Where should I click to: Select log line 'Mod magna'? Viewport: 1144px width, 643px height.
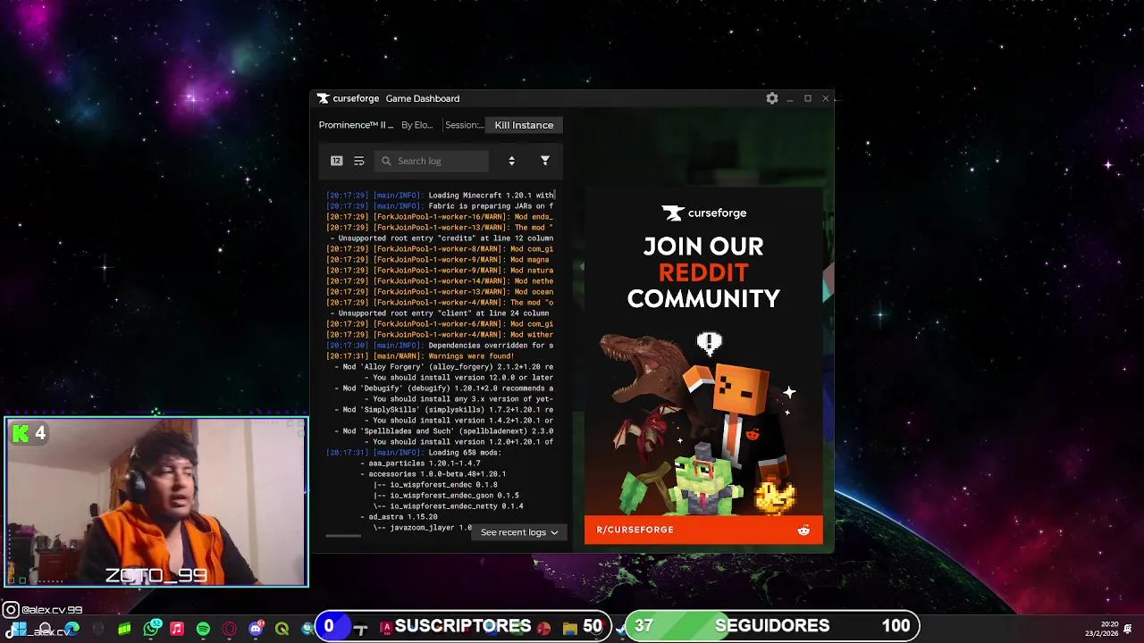coord(441,259)
